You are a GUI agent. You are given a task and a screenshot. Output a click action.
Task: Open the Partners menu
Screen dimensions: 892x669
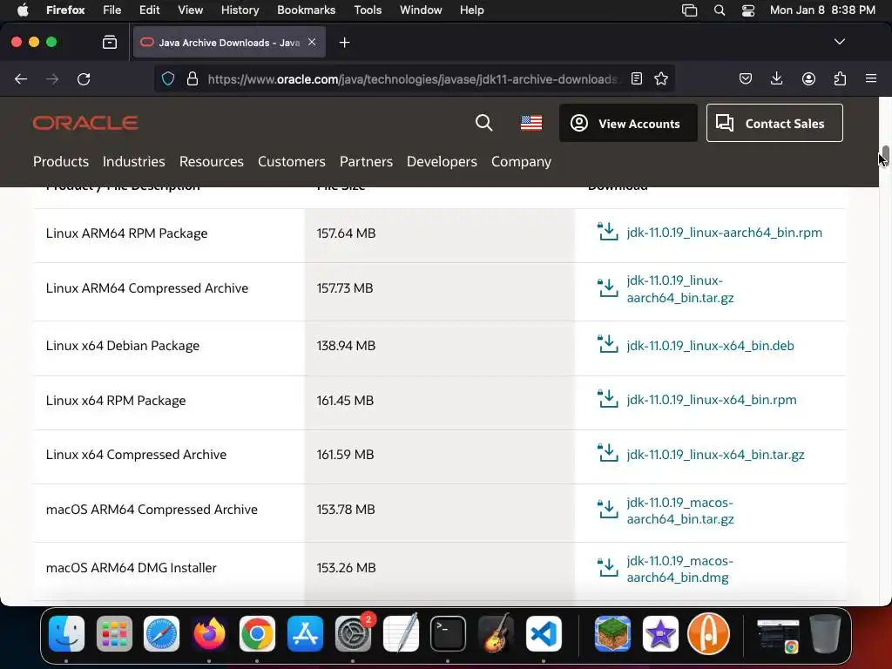pos(366,161)
